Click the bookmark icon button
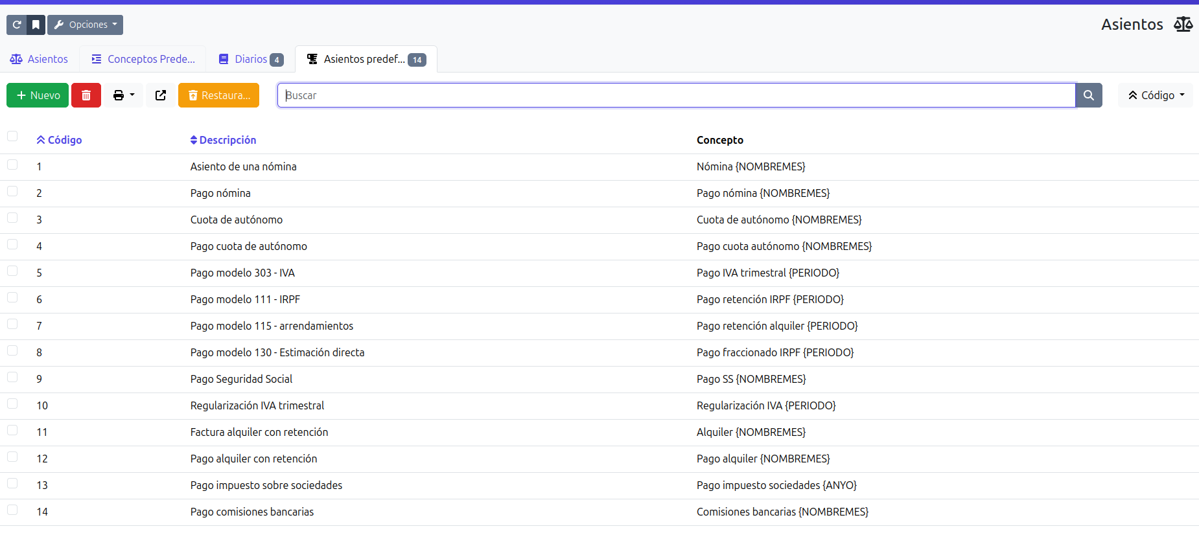 click(36, 25)
